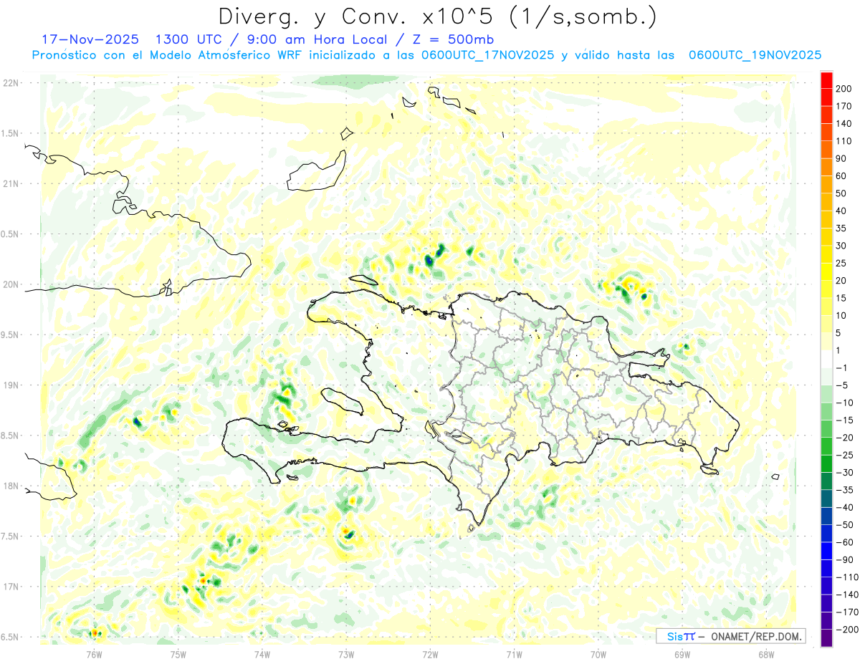Screen dimensions: 860x664
Task: Click the color scale value '-25'
Action: [844, 455]
